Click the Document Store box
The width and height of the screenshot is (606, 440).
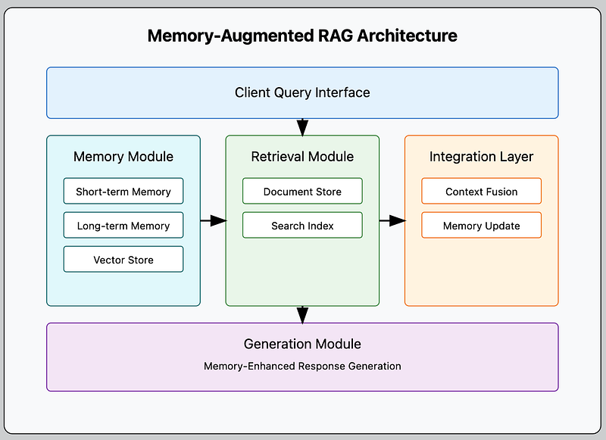pyautogui.click(x=302, y=191)
